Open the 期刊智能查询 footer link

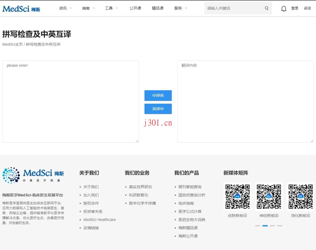pyautogui.click(x=190, y=187)
